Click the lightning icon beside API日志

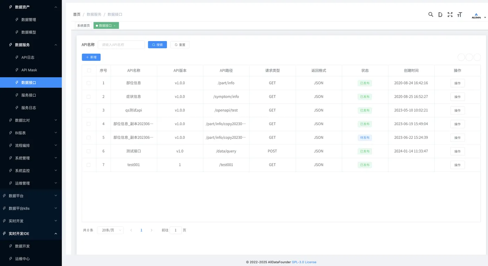[x=17, y=57]
